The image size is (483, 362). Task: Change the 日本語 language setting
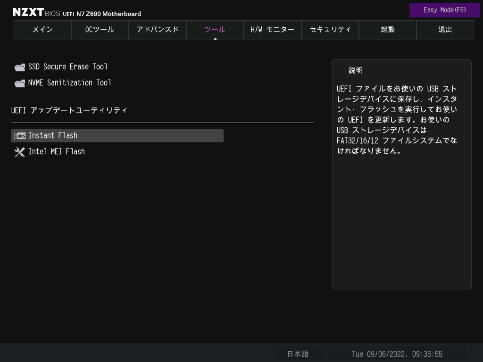click(298, 354)
